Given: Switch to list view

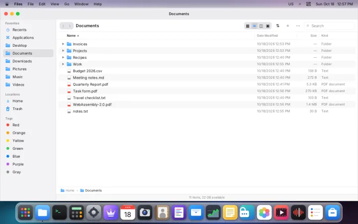Looking at the screenshot, I should (255, 26).
